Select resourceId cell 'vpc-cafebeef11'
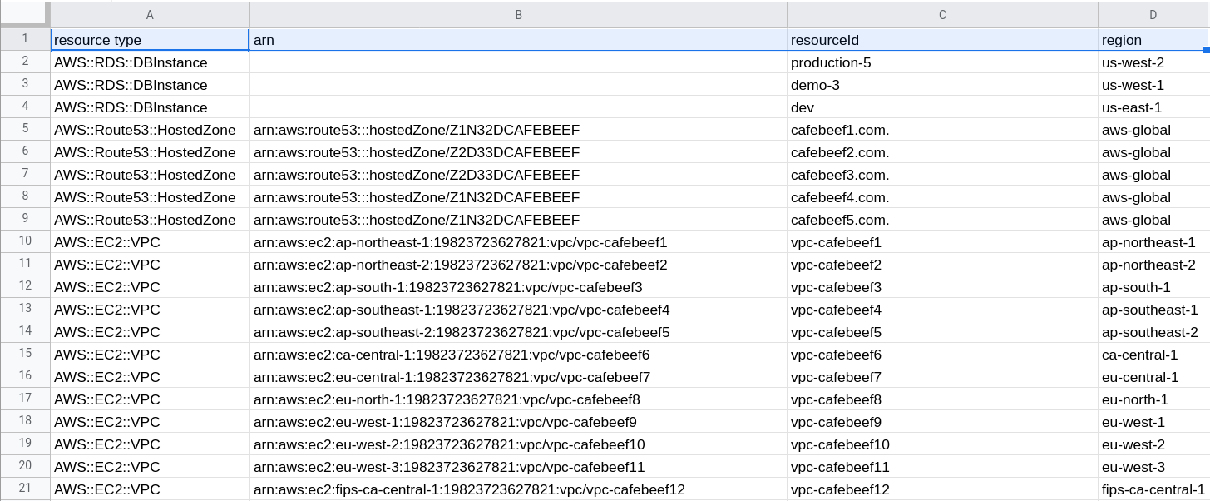Image resolution: width=1210 pixels, height=501 pixels. pyautogui.click(x=942, y=466)
